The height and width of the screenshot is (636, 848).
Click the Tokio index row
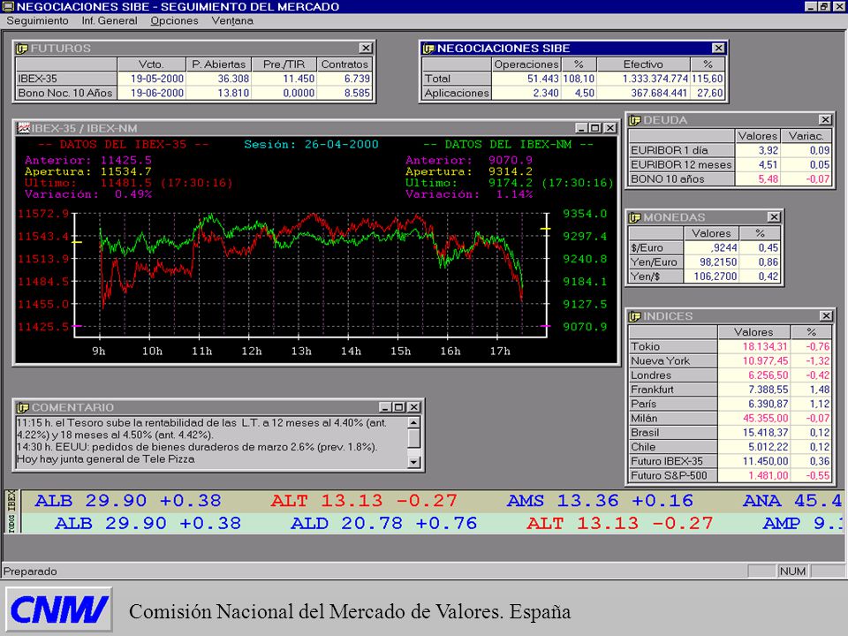pyautogui.click(x=731, y=346)
